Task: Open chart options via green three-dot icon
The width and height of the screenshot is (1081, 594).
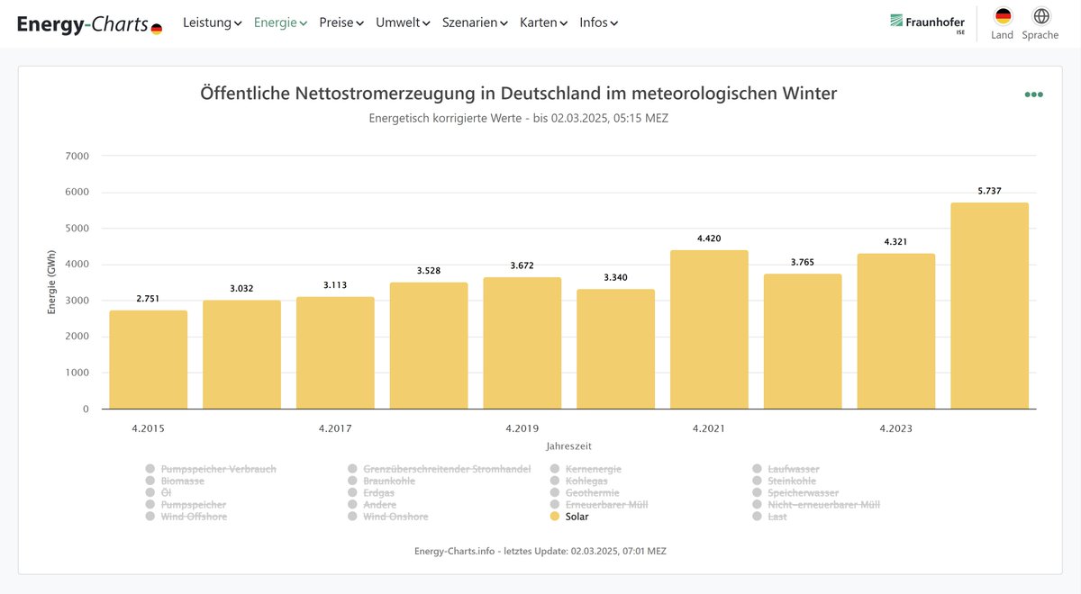Action: [1033, 93]
